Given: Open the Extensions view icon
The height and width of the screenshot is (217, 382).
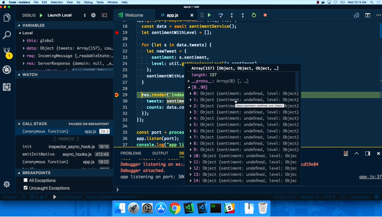Looking at the screenshot, I should 7,87.
